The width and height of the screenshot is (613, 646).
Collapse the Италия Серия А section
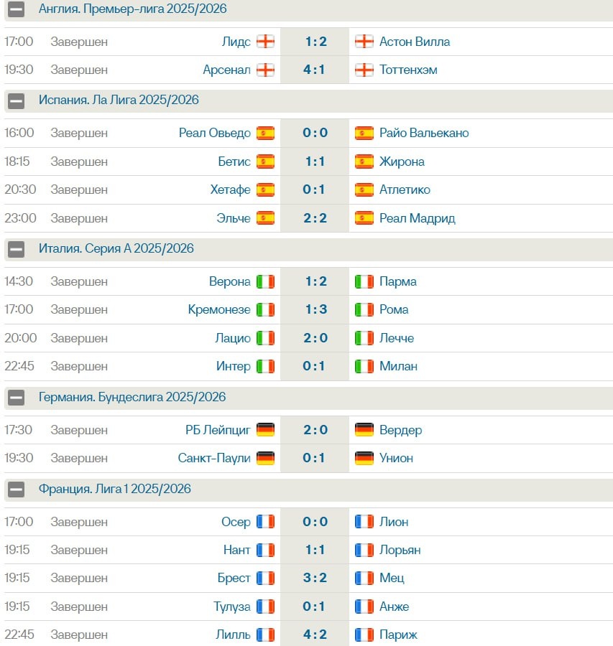pos(17,249)
